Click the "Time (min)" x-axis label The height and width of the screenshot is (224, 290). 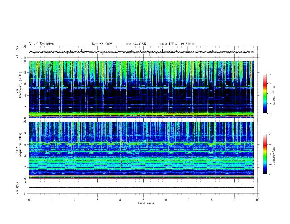[x=146, y=203]
